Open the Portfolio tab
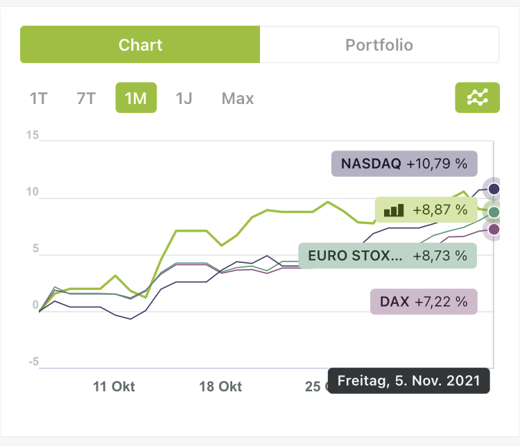The height and width of the screenshot is (446, 520). [379, 45]
